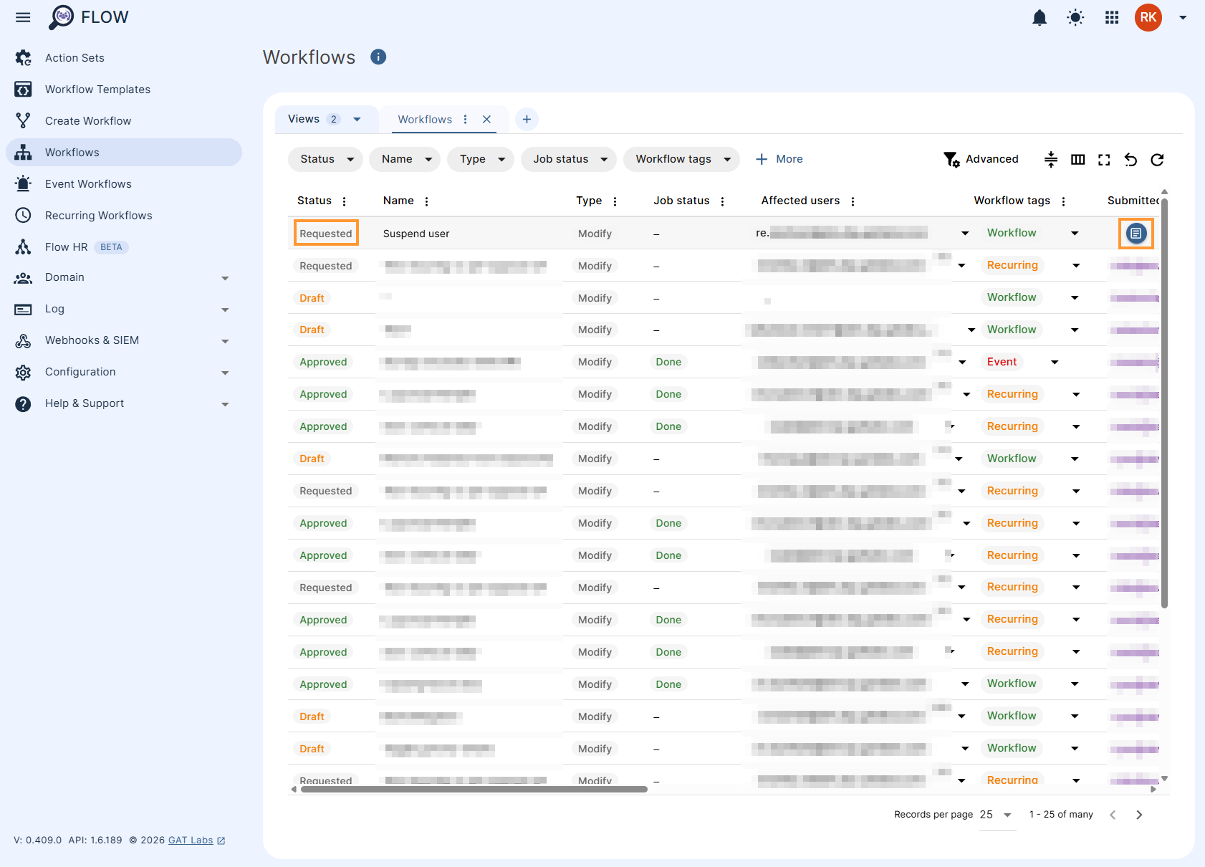The height and width of the screenshot is (867, 1205).
Task: Open the account menu chevron next to RK avatar
Action: 1183,17
